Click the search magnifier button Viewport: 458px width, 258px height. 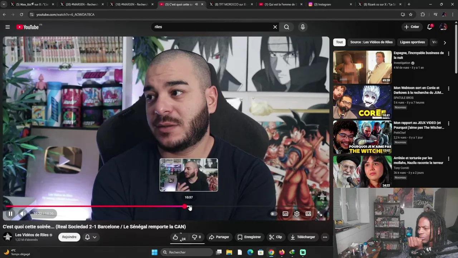point(287,27)
